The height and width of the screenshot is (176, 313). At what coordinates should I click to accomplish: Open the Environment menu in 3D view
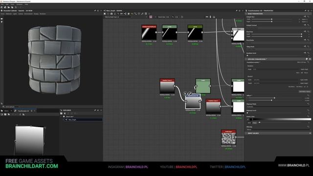(28, 14)
